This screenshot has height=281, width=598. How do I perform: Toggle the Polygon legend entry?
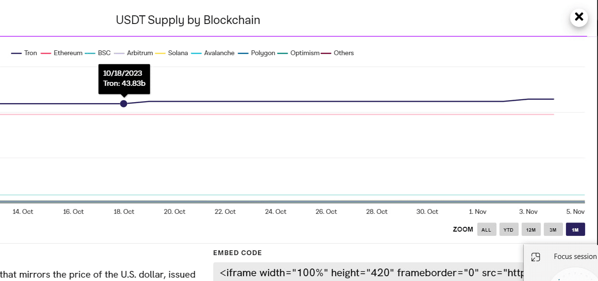coord(256,53)
